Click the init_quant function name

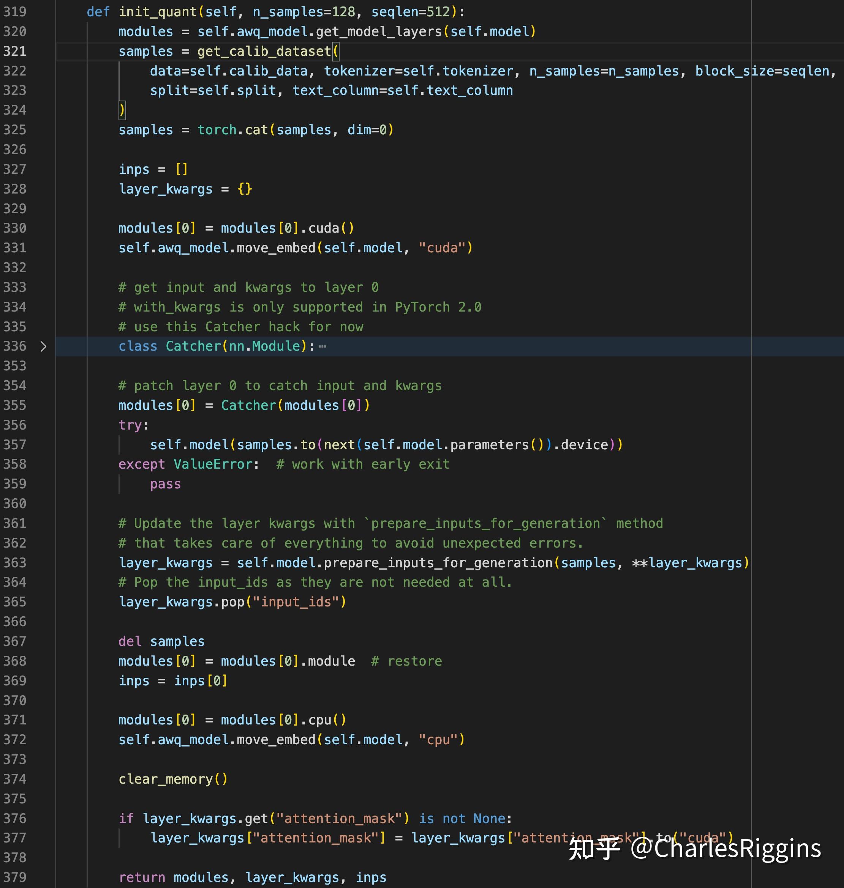point(158,12)
